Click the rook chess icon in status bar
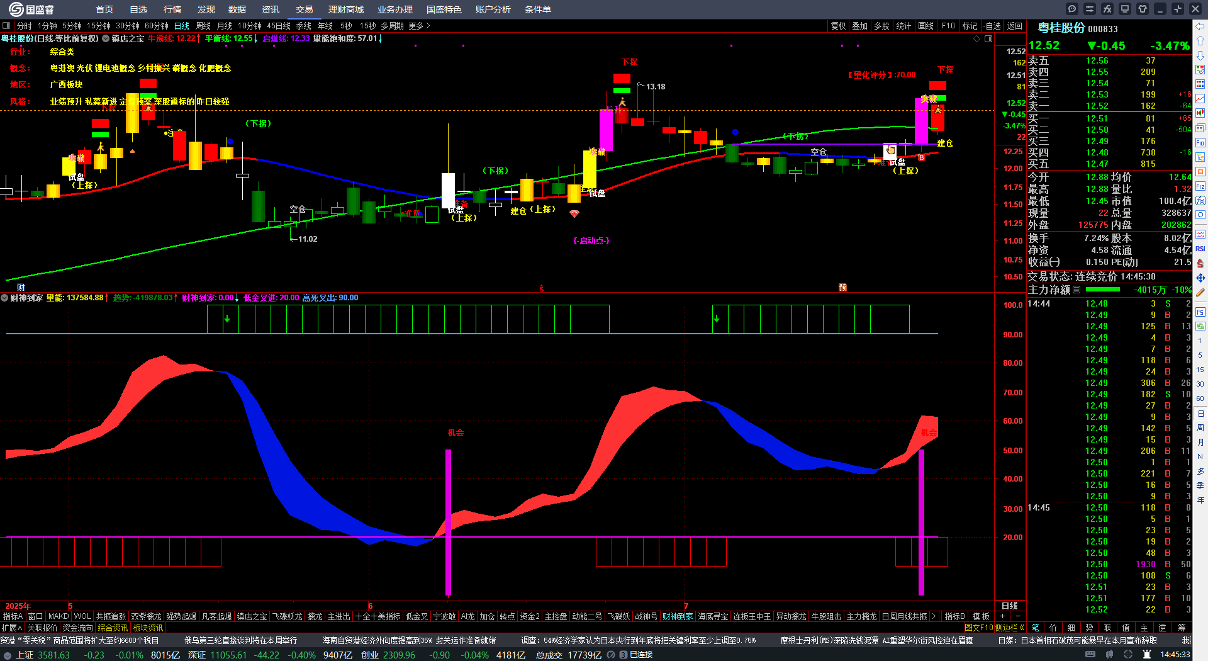 pos(1147,655)
